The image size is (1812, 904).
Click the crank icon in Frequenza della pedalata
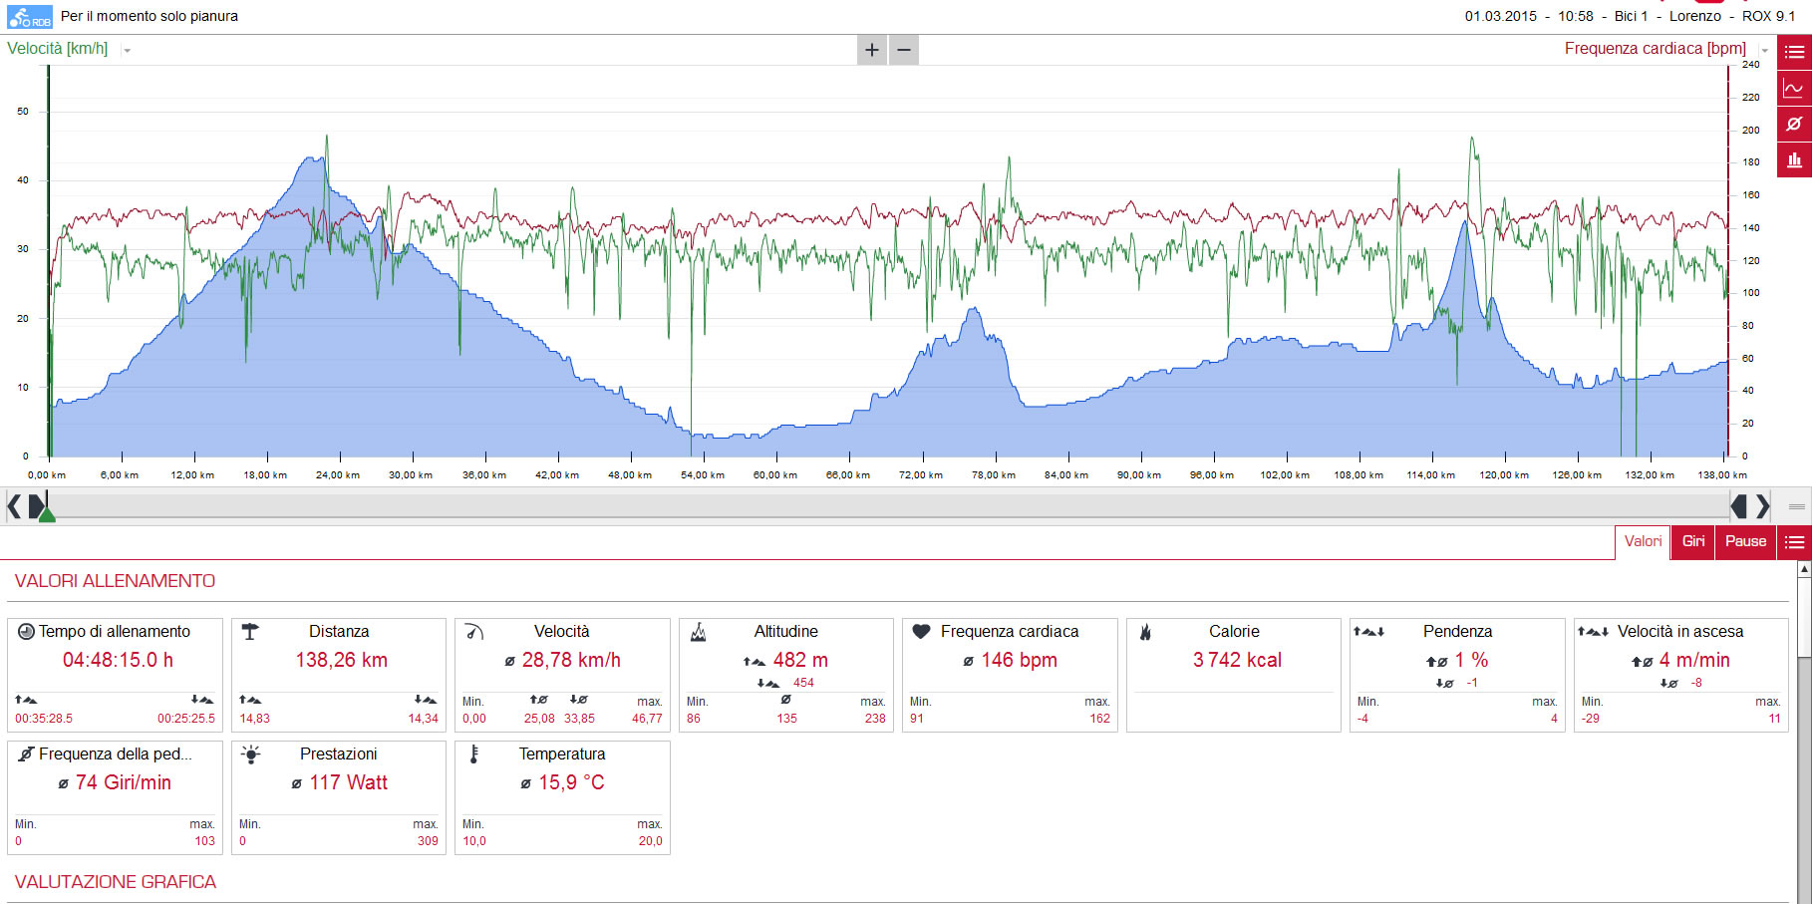(26, 754)
